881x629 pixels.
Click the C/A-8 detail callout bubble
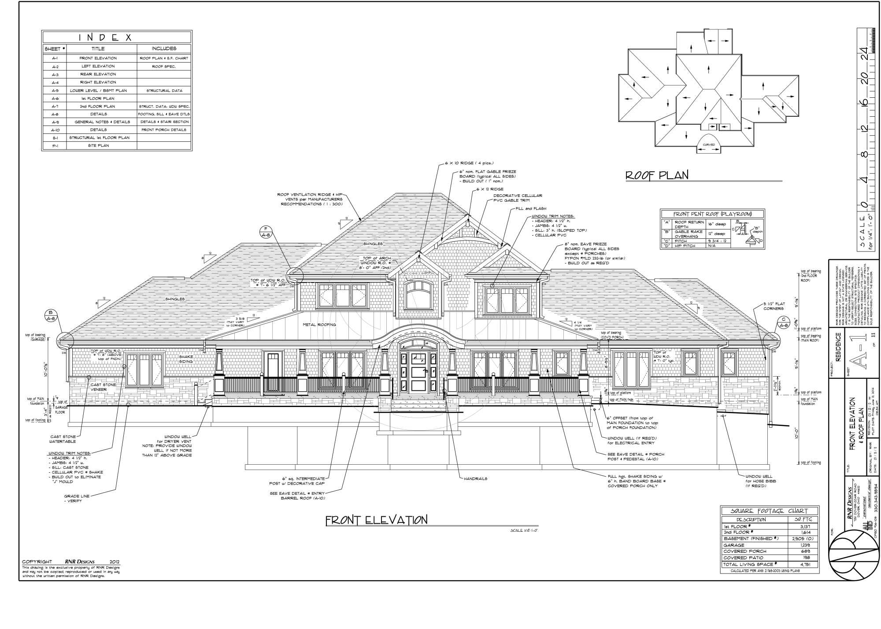pos(783,322)
